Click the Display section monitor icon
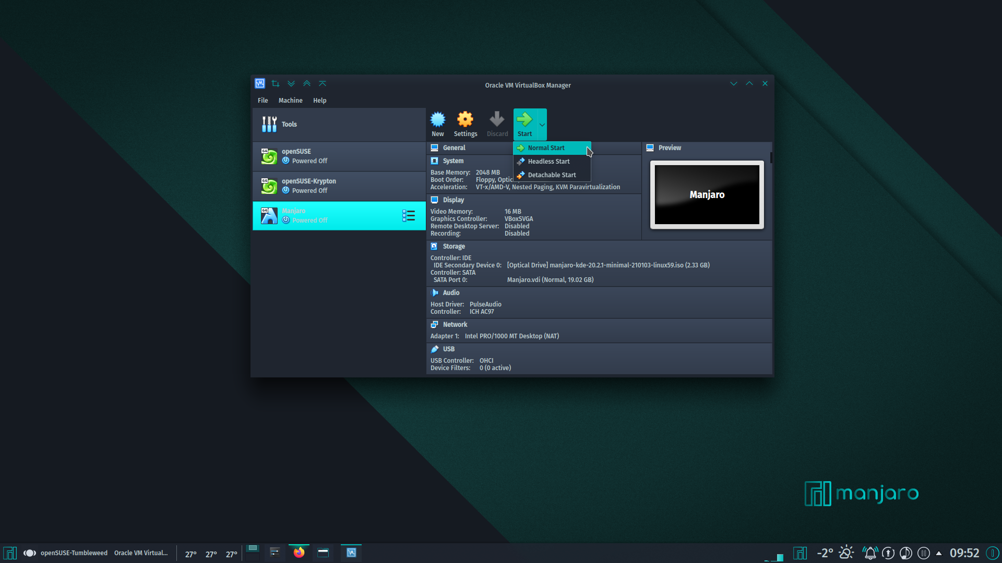This screenshot has height=563, width=1002. pos(434,200)
